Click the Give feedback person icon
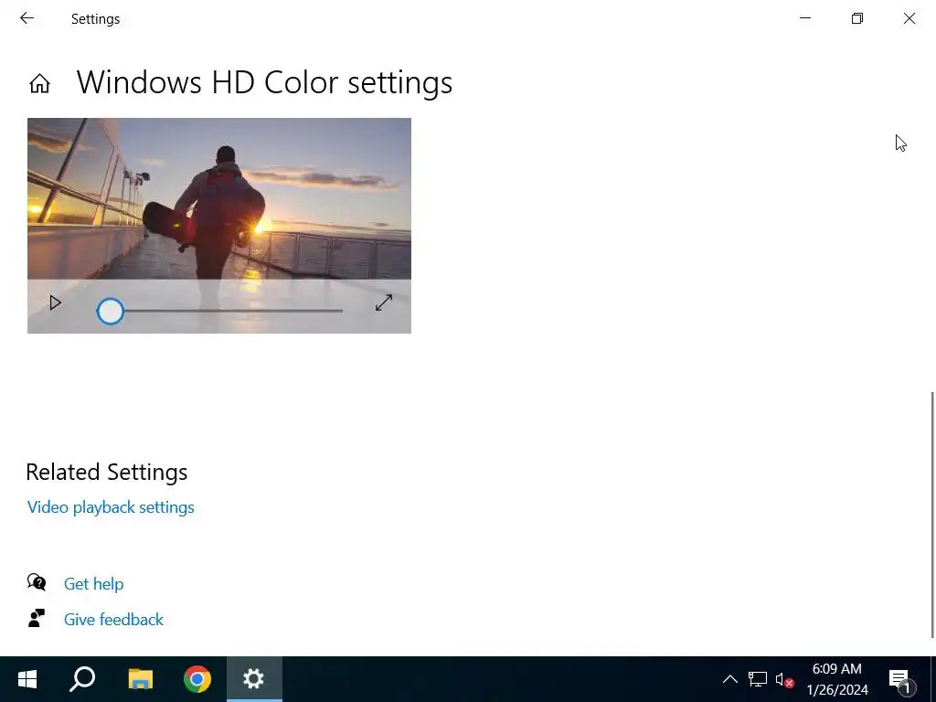The image size is (936, 702). pos(37,618)
